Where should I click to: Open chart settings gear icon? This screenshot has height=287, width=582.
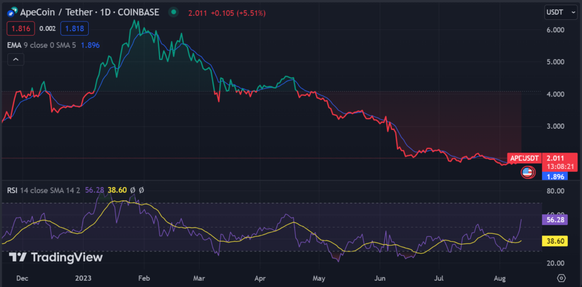pos(561,278)
